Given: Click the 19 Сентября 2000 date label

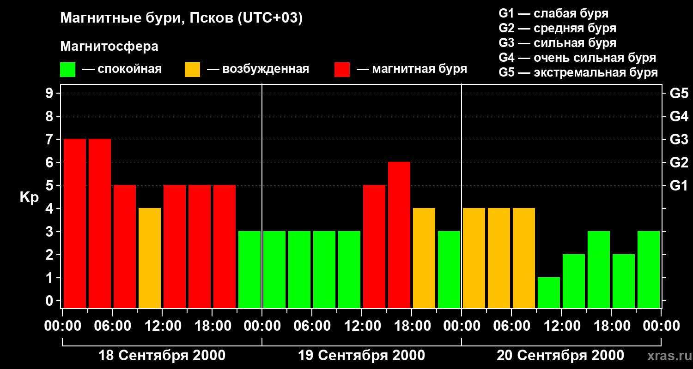Looking at the screenshot, I should 362,356.
